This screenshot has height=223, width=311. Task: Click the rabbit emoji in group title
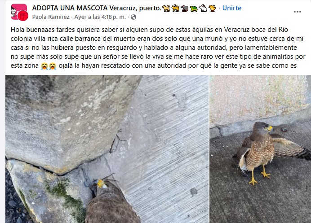[203, 9]
